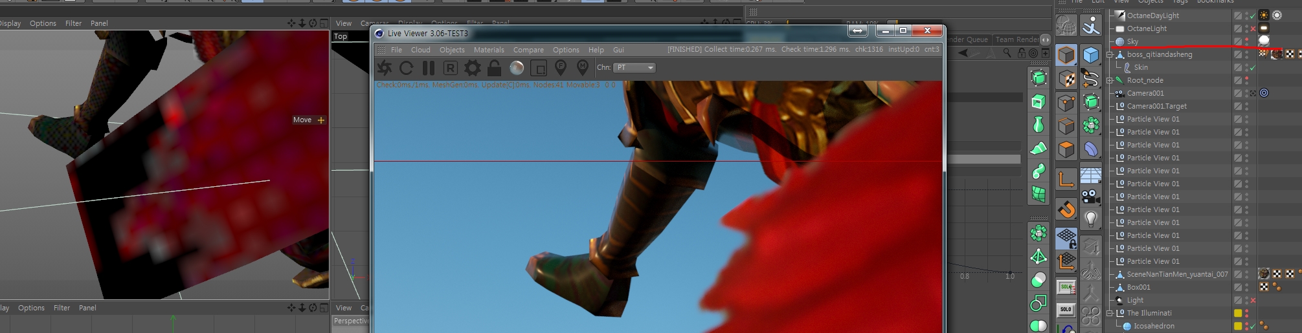Open Objects menu in Live Viewer
Viewport: 1302px width, 333px height.
452,50
